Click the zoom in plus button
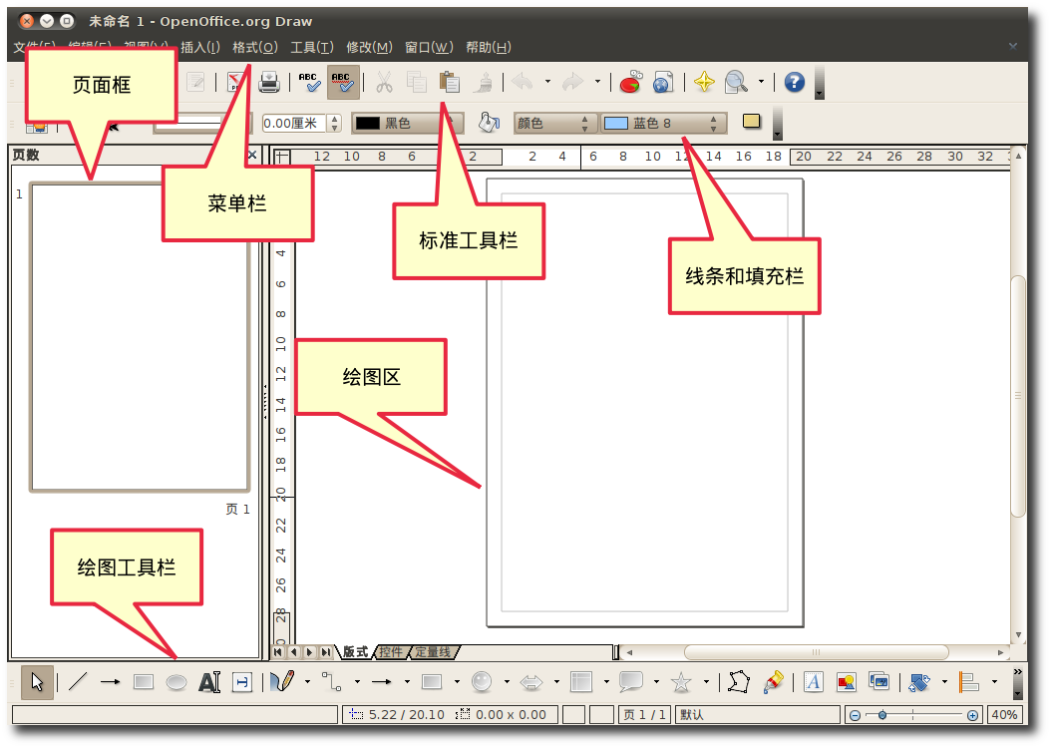The image size is (1051, 748). click(x=972, y=715)
